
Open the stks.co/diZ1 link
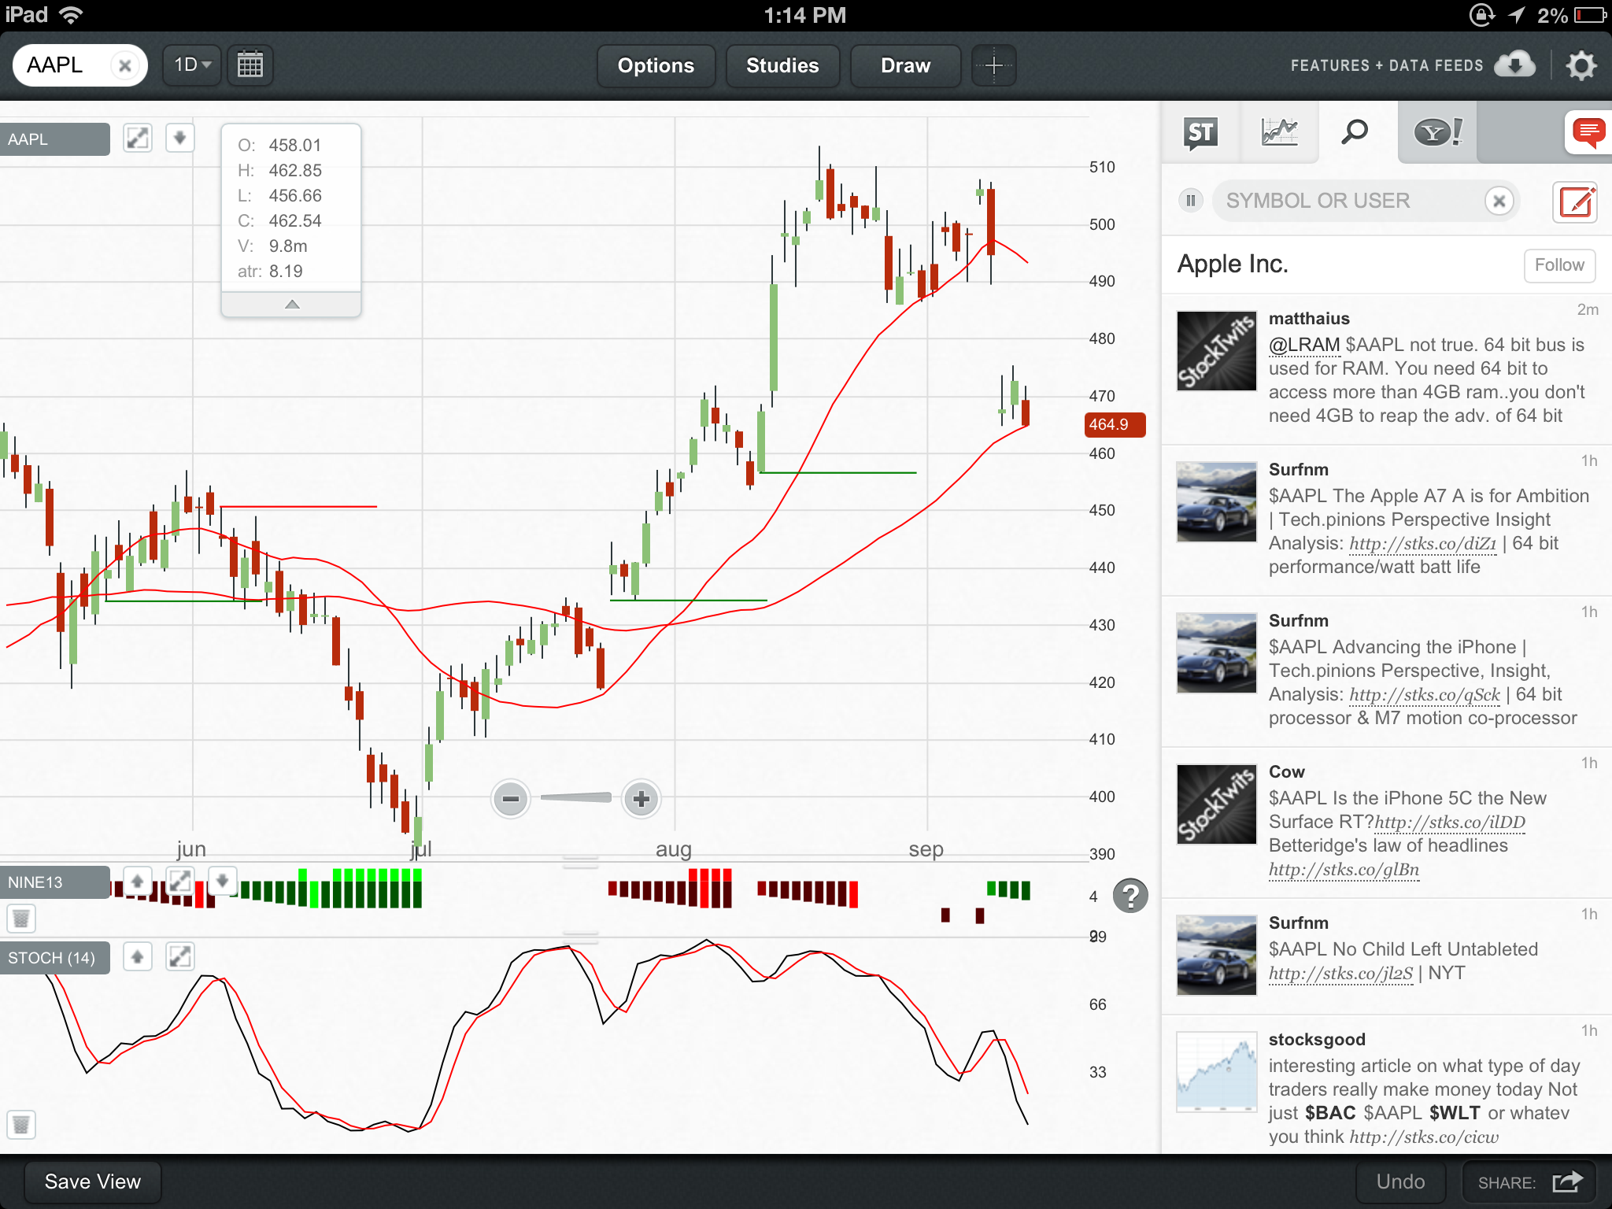[x=1423, y=544]
